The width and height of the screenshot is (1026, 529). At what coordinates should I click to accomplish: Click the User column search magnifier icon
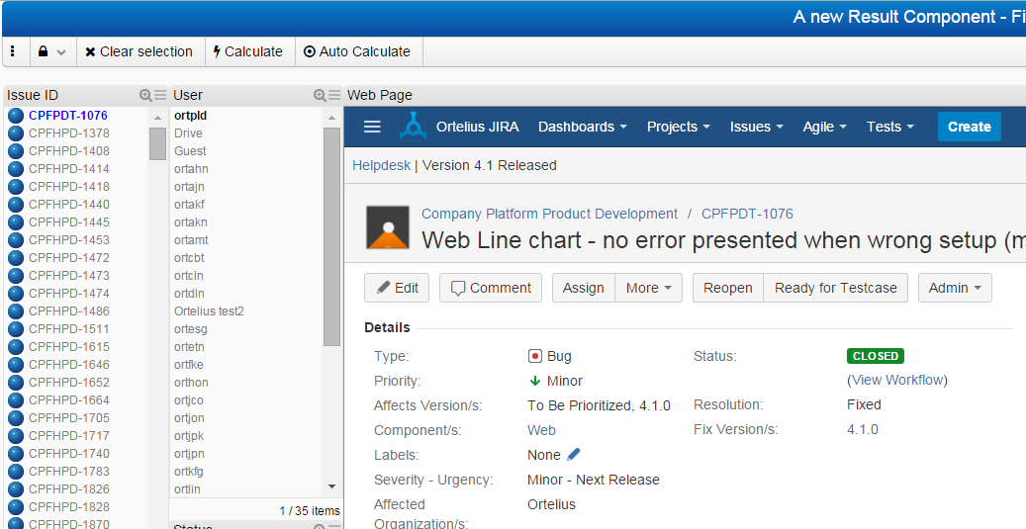320,96
